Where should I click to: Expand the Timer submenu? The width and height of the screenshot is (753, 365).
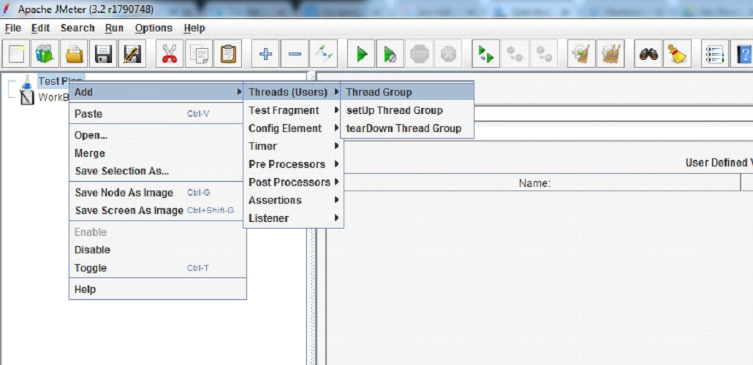[x=293, y=146]
